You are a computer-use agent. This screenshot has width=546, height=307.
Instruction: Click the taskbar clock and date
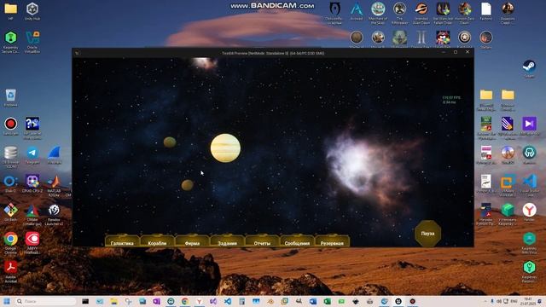point(527,301)
